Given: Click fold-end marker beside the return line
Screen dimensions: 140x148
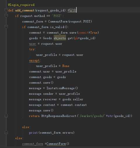Looking at the screenshot, I should pos(6,116).
